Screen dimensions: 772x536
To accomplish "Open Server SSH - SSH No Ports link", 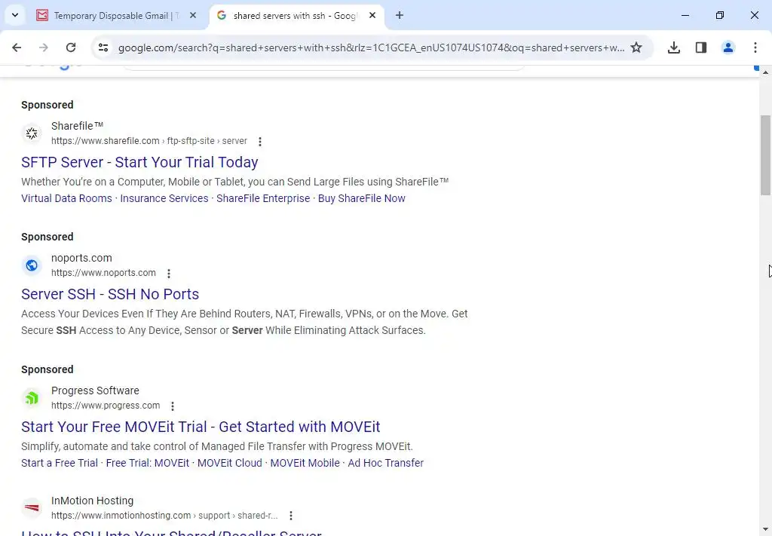I will coord(110,294).
